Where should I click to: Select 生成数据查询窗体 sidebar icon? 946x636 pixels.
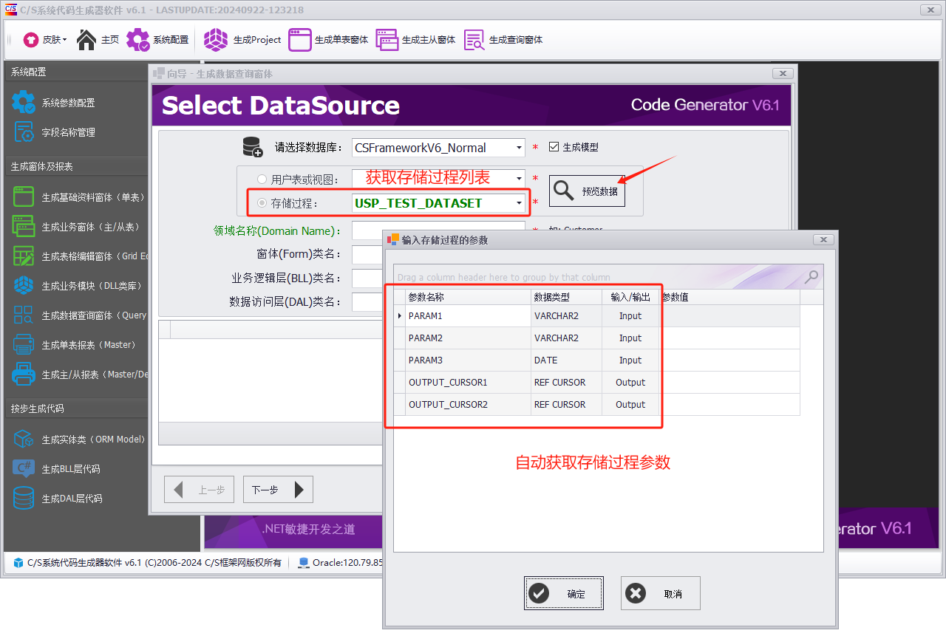click(24, 315)
